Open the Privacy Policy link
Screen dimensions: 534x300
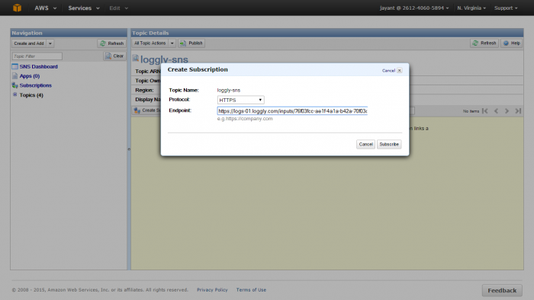click(212, 290)
